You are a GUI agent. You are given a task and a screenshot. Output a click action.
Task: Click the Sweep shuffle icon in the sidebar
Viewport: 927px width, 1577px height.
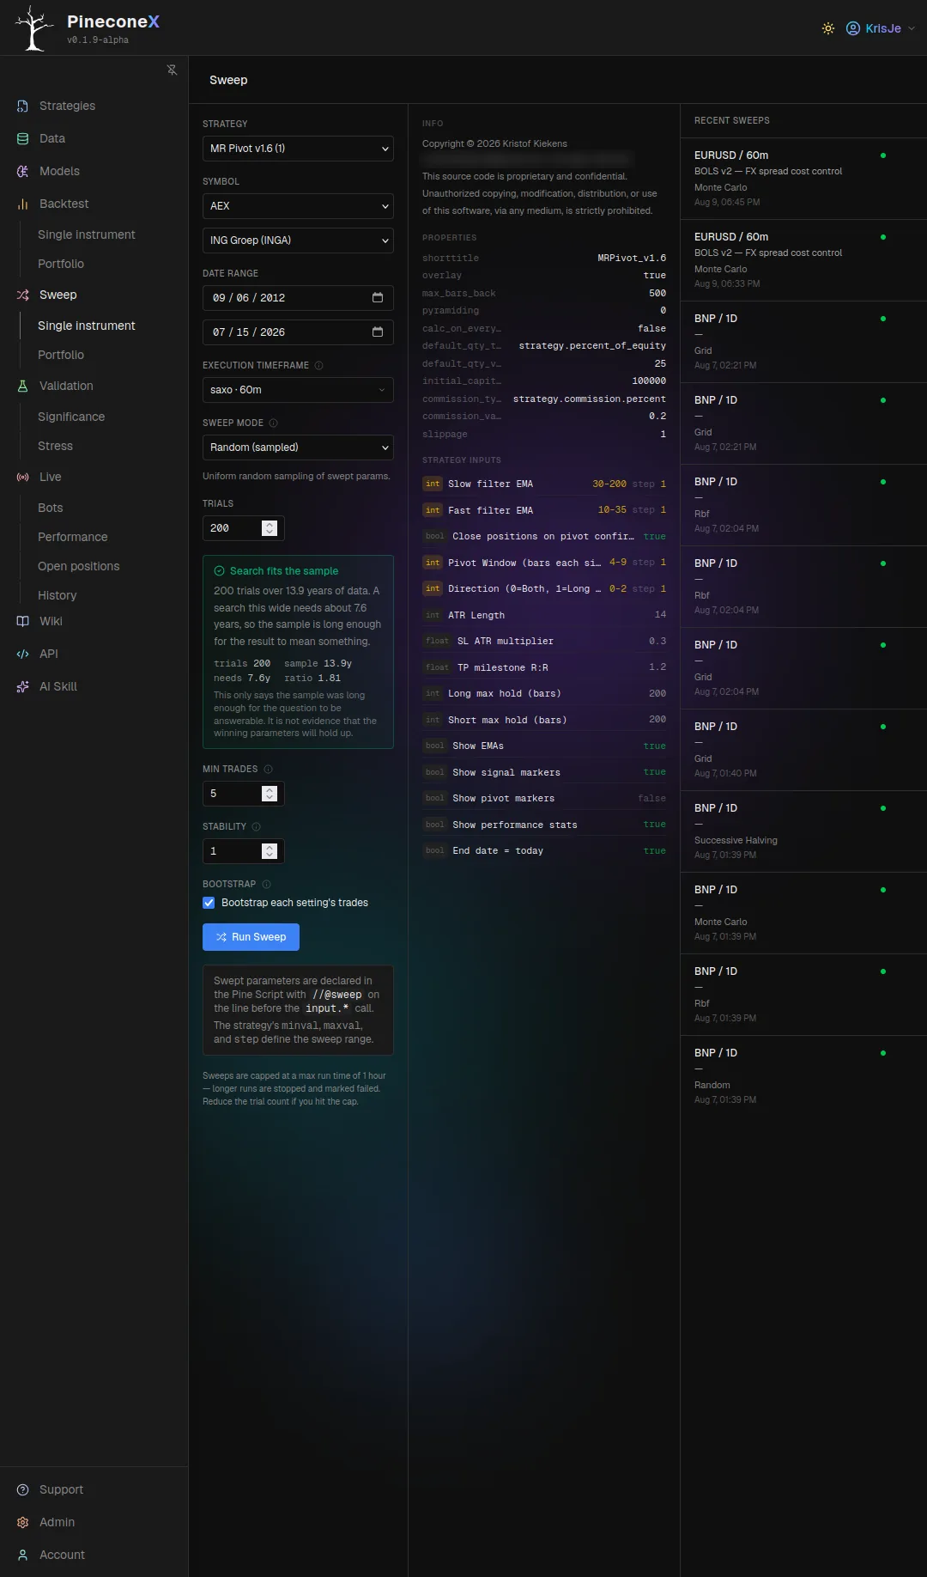pyautogui.click(x=23, y=295)
